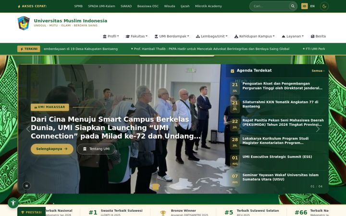346x216 pixels.
Task: Open the accessibility widget icon
Action: click(13, 203)
